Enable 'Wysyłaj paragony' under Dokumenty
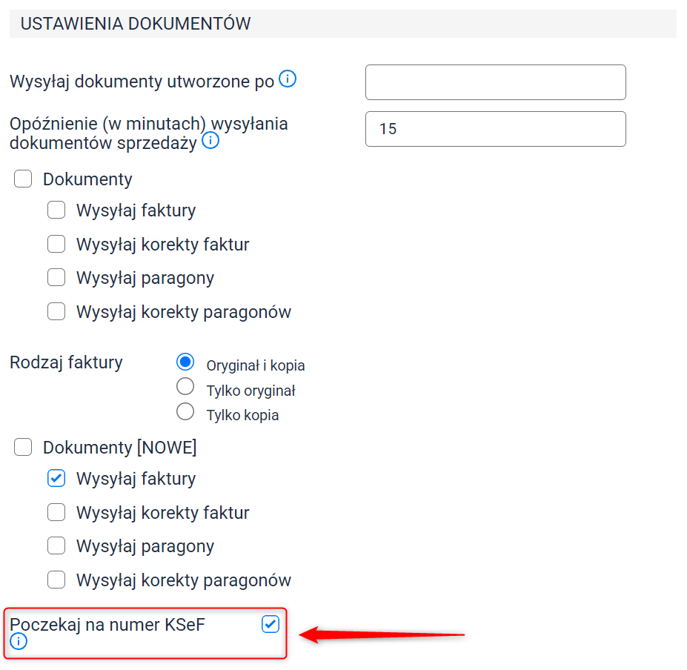 pos(56,277)
